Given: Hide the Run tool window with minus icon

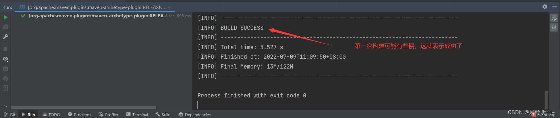Looking at the screenshot, I should (554, 7).
